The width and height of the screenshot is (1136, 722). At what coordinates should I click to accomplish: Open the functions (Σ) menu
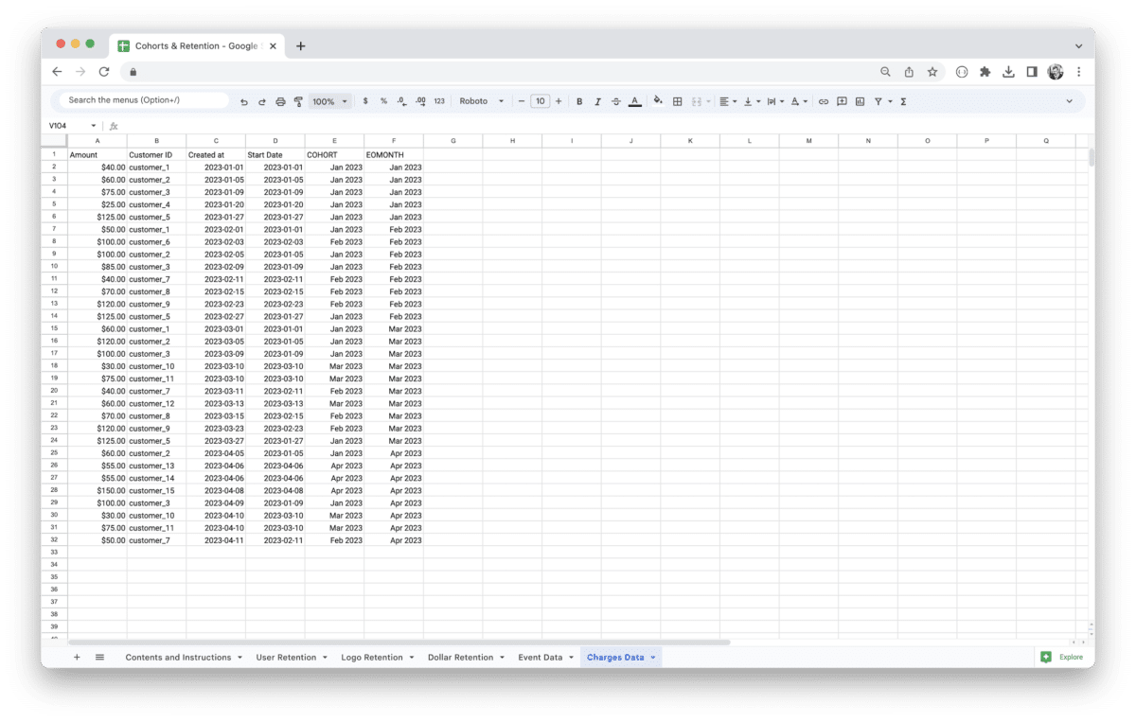903,100
